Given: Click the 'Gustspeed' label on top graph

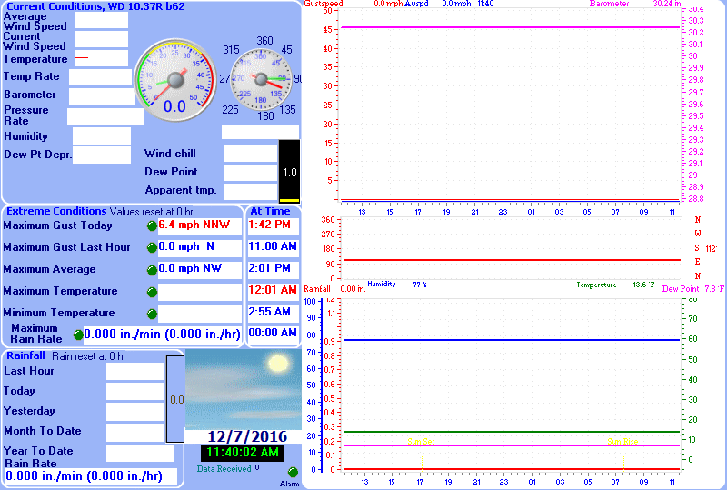Looking at the screenshot, I should pyautogui.click(x=324, y=4).
